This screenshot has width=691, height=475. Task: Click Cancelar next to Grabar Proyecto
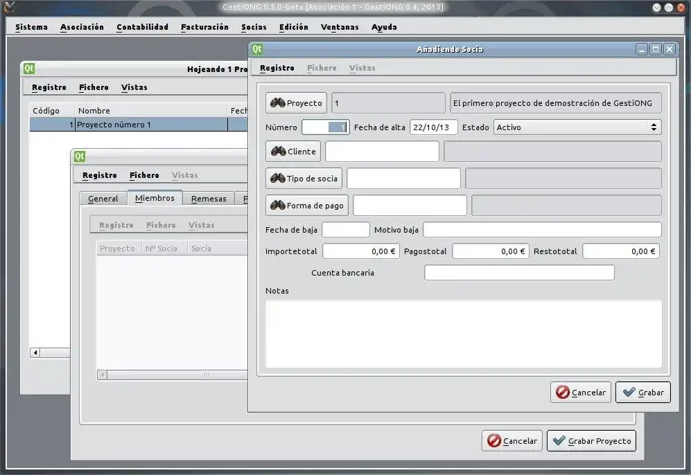[x=512, y=440]
